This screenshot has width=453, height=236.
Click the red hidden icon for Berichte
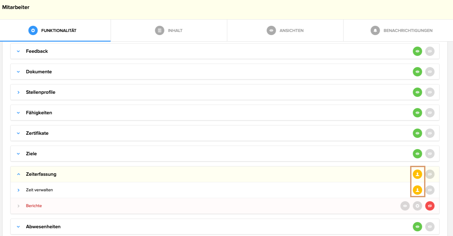point(430,206)
